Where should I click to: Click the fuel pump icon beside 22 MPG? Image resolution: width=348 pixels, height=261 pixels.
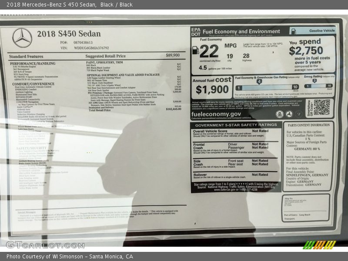pos(195,50)
